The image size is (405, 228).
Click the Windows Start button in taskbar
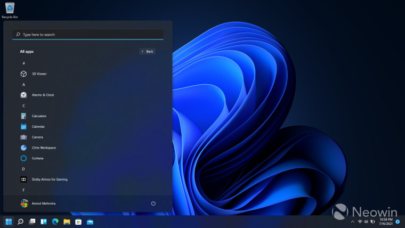pos(9,222)
